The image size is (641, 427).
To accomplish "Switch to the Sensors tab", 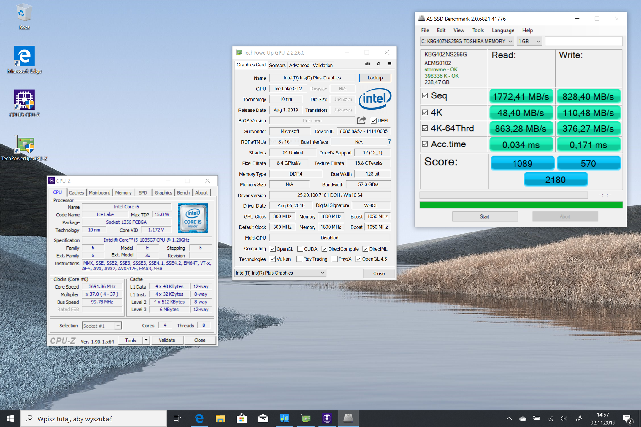I will click(x=277, y=65).
